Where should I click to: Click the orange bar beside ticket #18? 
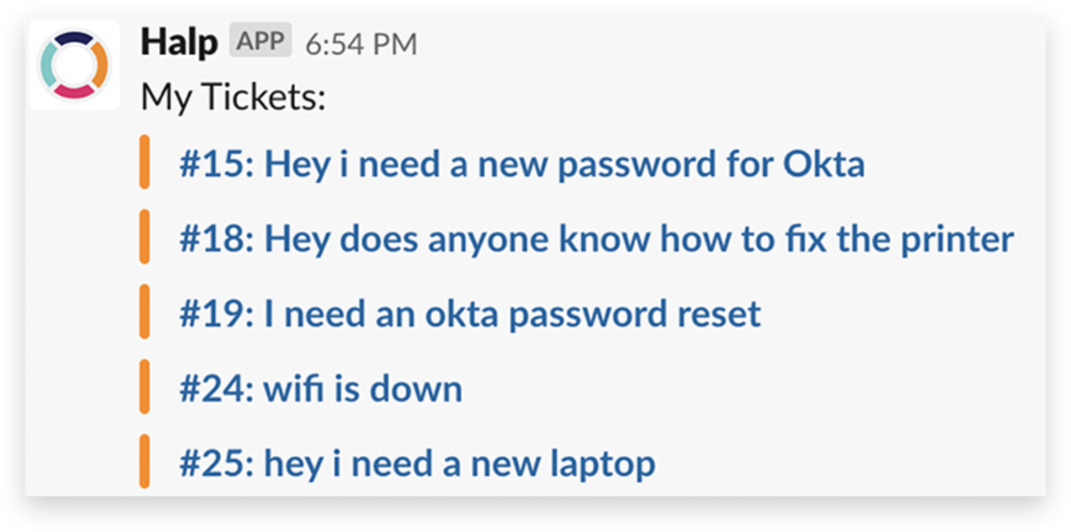145,236
